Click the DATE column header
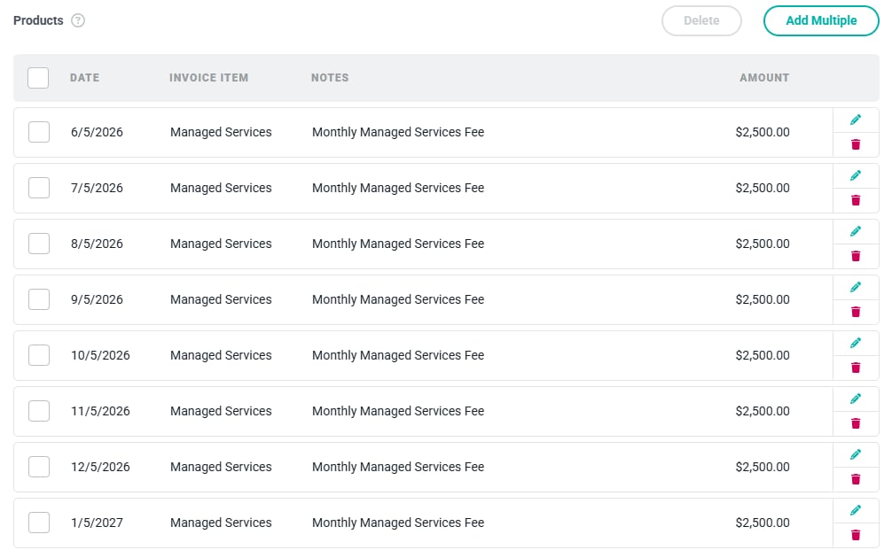Viewport: 892px width, 550px height. pos(85,78)
